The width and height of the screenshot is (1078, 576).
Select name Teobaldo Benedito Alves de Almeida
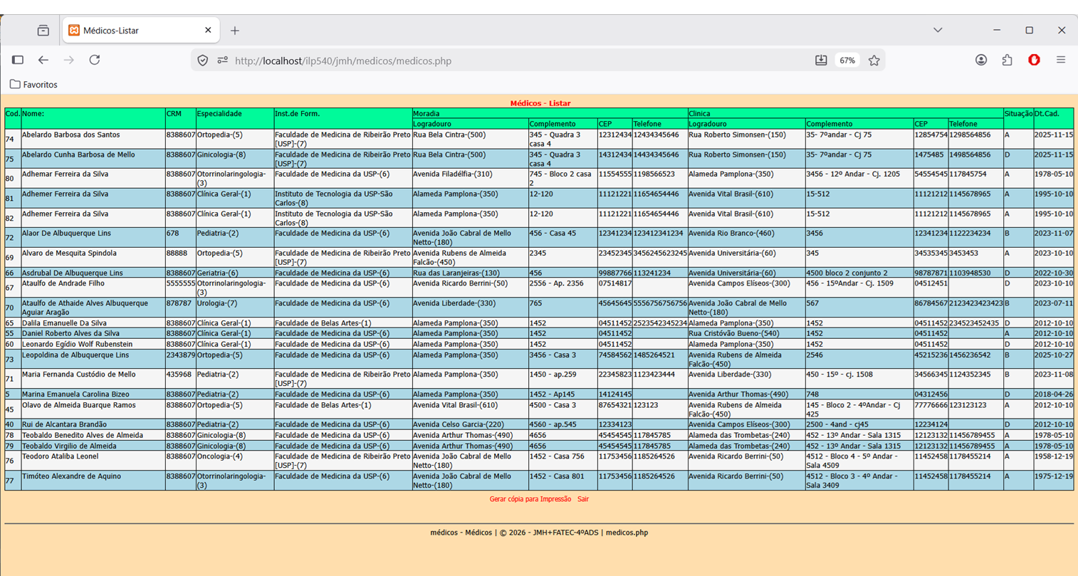pyautogui.click(x=83, y=435)
